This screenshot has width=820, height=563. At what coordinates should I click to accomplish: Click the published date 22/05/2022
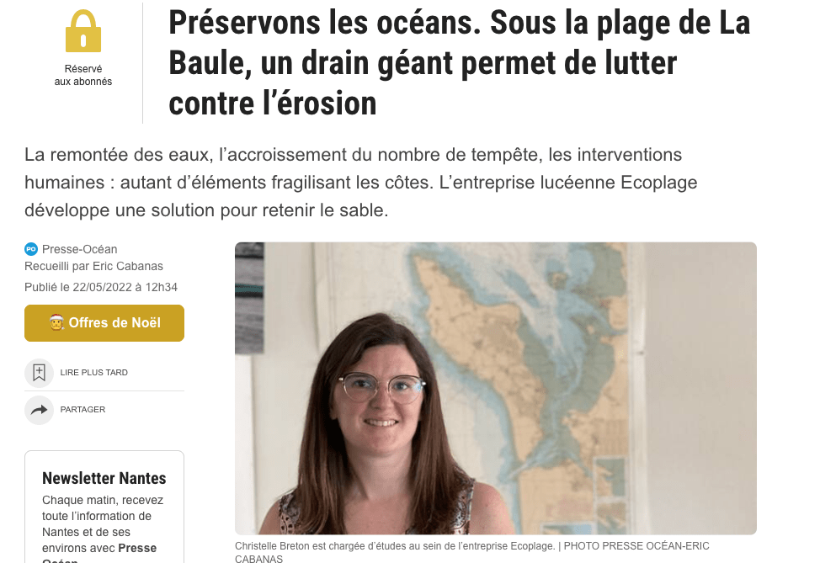coord(103,288)
